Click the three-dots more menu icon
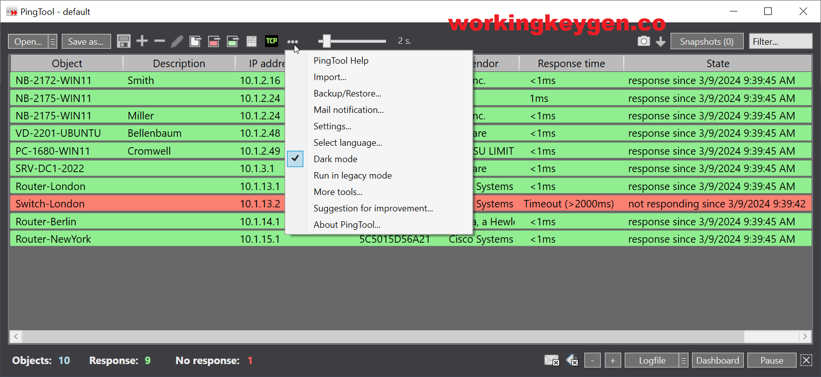Screen dimensions: 821x377 292,42
